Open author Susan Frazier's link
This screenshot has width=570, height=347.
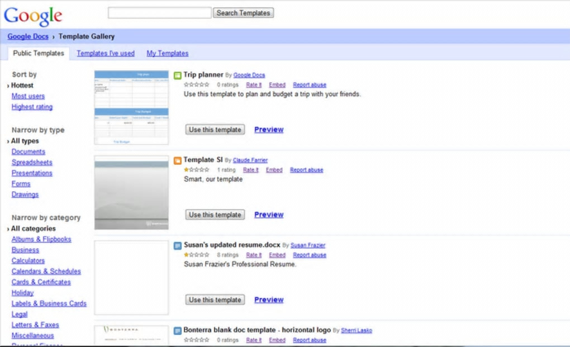click(x=308, y=245)
